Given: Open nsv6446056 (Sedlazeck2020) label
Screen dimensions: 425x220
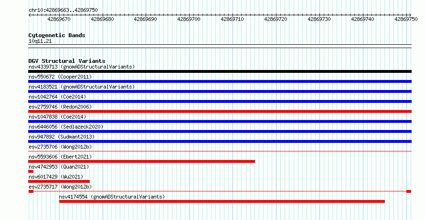Looking at the screenshot, I should [66, 127].
